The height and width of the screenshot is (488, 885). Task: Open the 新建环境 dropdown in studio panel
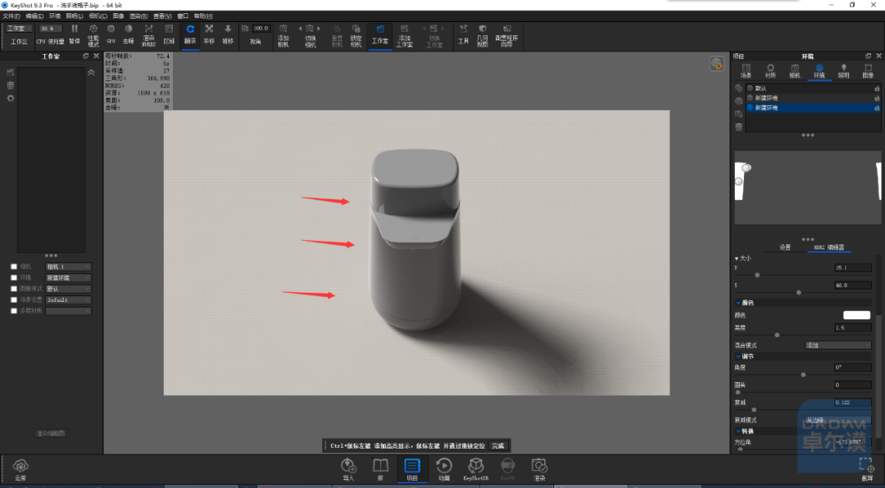pyautogui.click(x=68, y=278)
